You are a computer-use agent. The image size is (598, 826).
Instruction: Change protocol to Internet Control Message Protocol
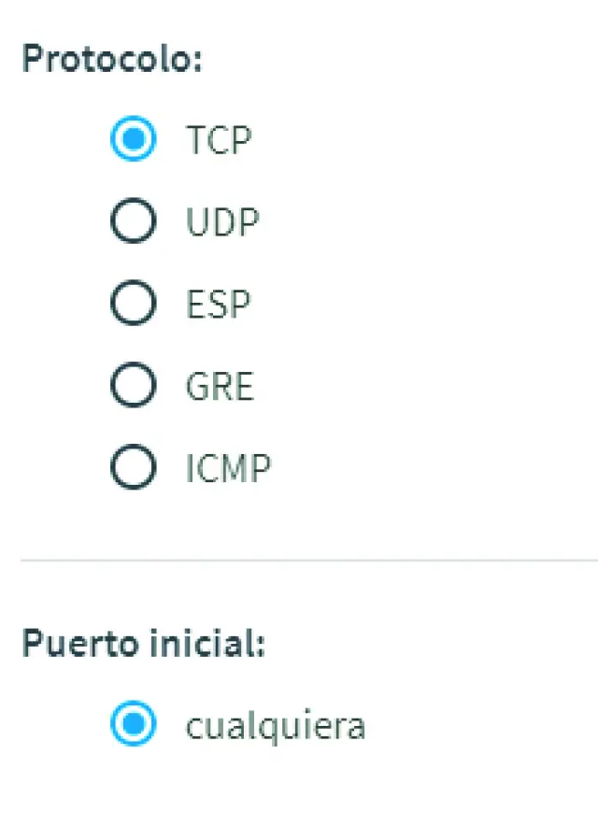click(x=133, y=467)
